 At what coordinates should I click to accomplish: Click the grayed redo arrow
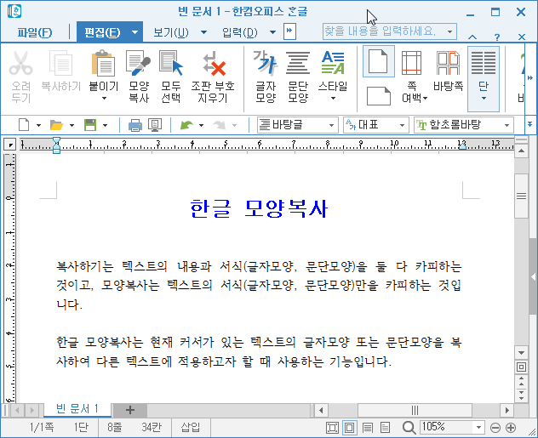220,125
